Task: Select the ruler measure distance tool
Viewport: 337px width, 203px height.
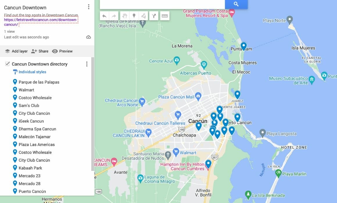Action: click(x=165, y=16)
